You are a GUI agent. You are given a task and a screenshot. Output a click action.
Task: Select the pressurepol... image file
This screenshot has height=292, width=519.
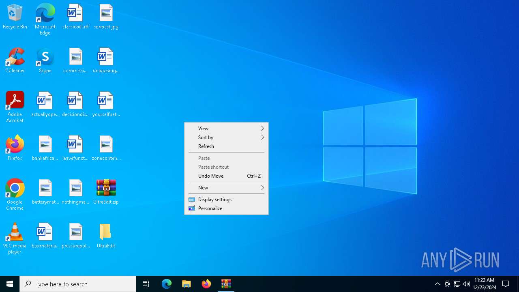(75, 236)
